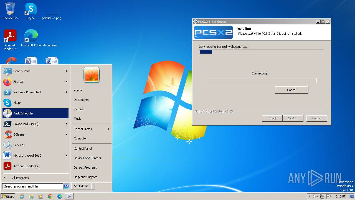Viewport: 355px width, 200px height.
Task: Expand Recent Items submenu arrow
Action: (x=109, y=129)
